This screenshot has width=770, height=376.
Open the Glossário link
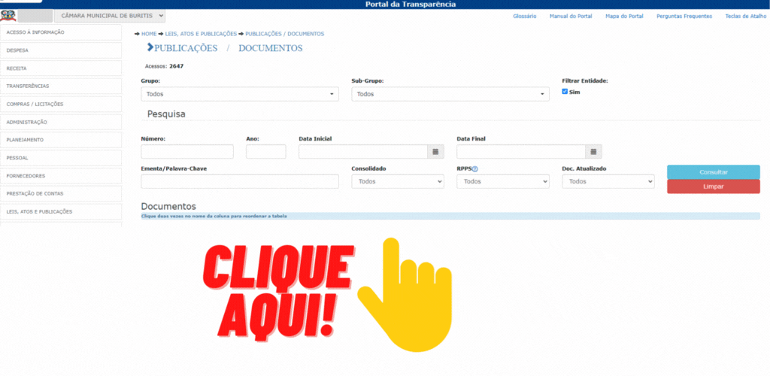pyautogui.click(x=524, y=16)
